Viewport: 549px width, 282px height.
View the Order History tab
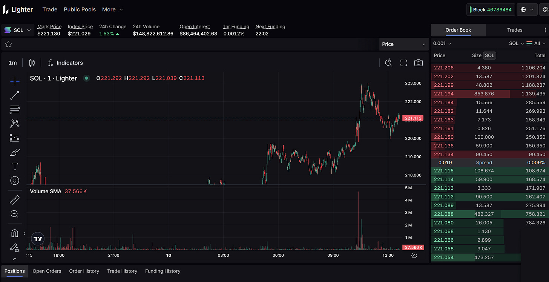[84, 271]
